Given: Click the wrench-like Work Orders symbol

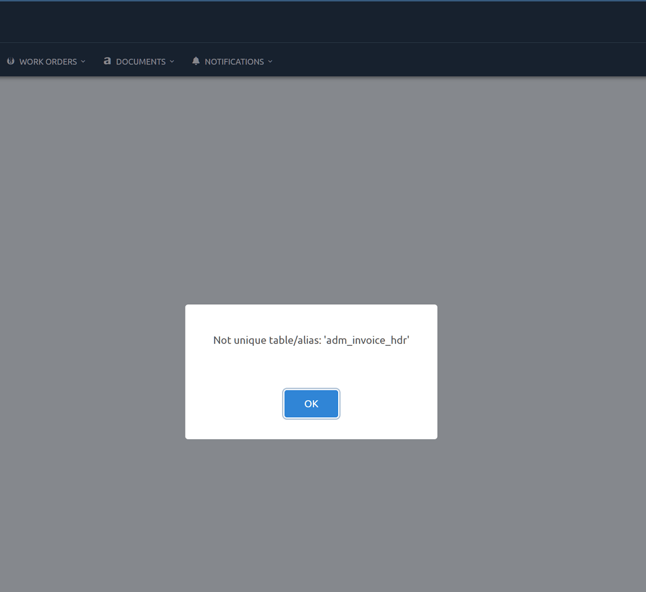Looking at the screenshot, I should pos(10,61).
